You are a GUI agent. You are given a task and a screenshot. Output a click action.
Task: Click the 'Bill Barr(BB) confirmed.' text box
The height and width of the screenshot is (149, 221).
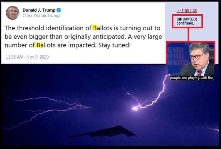point(187,21)
